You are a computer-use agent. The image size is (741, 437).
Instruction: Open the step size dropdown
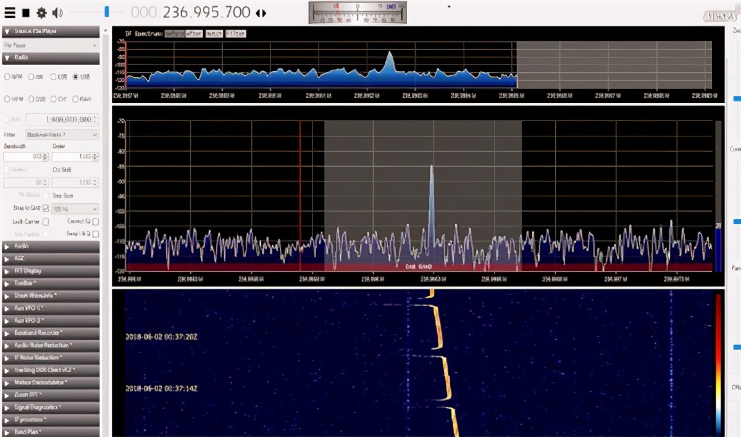[75, 209]
